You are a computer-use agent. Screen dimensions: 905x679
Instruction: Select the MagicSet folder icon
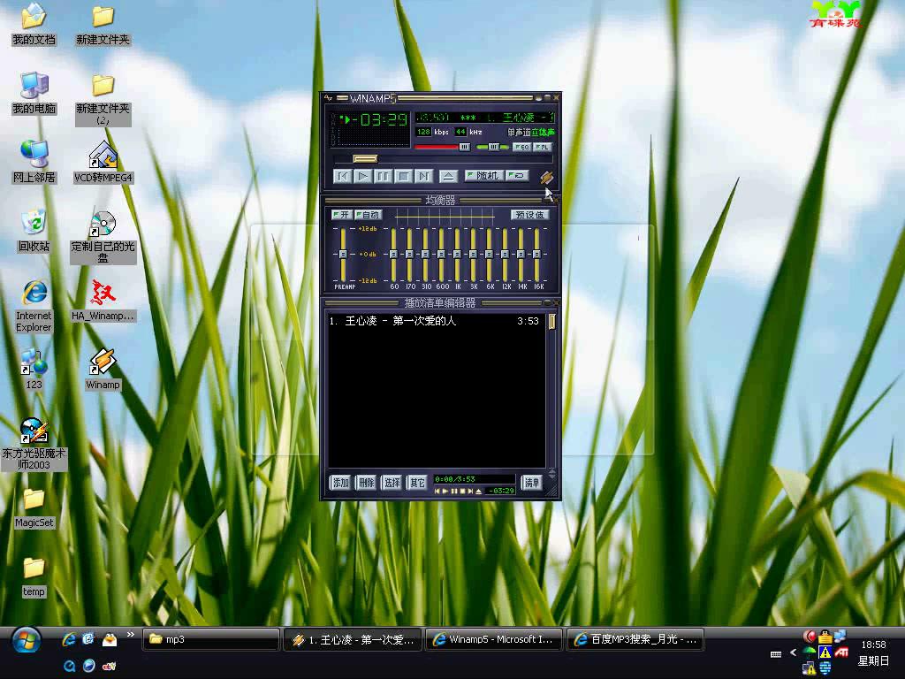coord(34,507)
